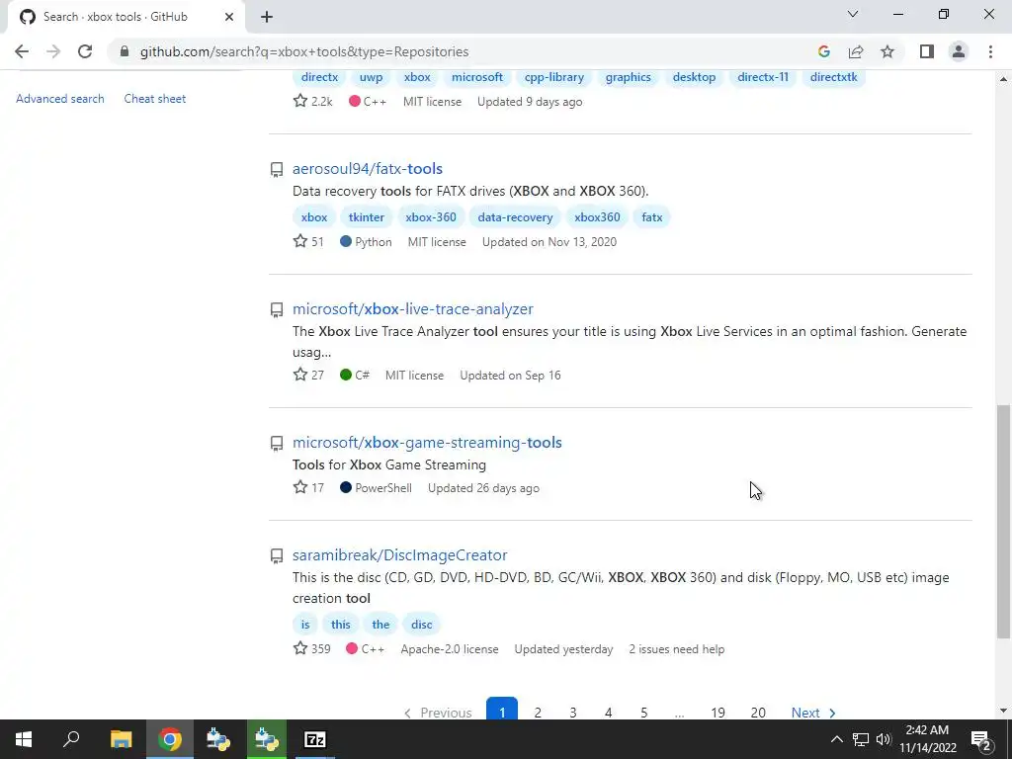Go to results page 5
1012x759 pixels.
point(643,712)
